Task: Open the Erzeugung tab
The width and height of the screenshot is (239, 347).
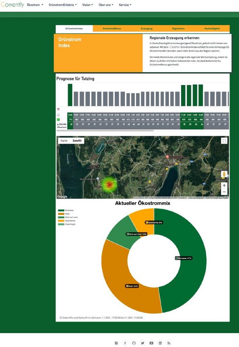Action: coord(146,28)
